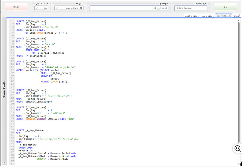
Task: Click the 'Measure.Serial' text on line 47
Action: pos(60,153)
